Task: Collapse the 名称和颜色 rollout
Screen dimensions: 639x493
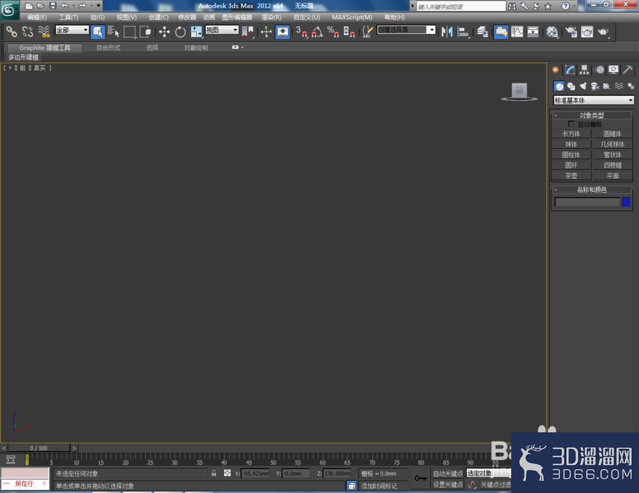Action: tap(592, 190)
